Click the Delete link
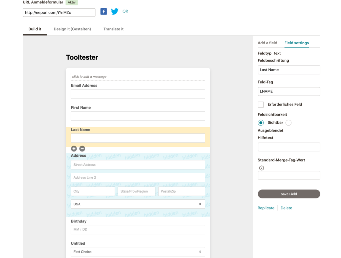 point(286,208)
